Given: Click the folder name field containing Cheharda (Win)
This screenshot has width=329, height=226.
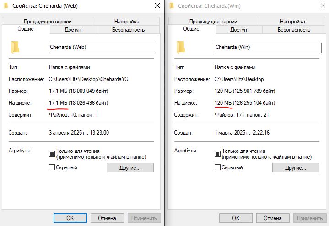Looking at the screenshot, I should click(x=268, y=48).
